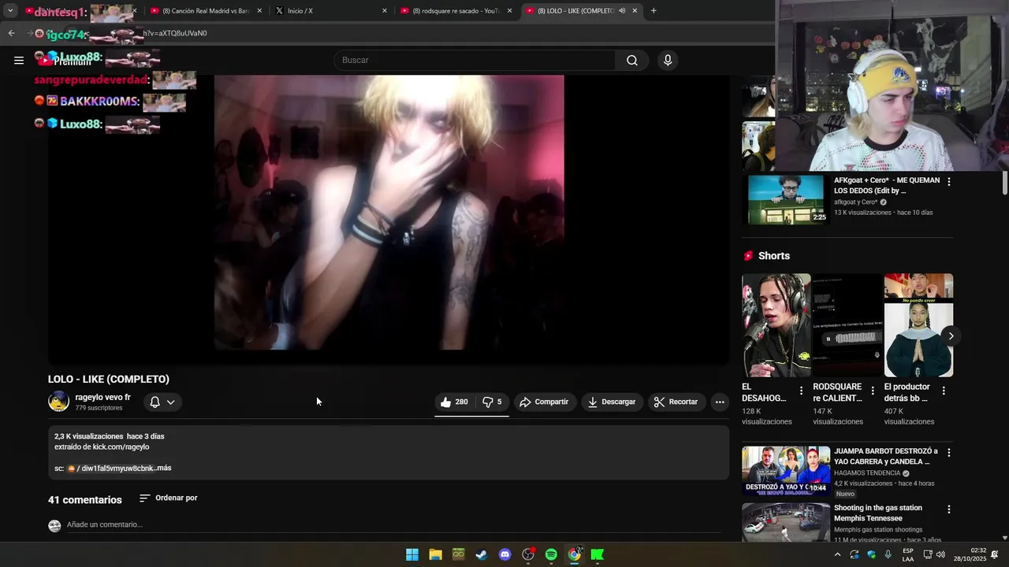The width and height of the screenshot is (1009, 567).
Task: Open JUAMPA BARBOT DESTROZÓ a YAO CABRERA title
Action: coord(886,457)
